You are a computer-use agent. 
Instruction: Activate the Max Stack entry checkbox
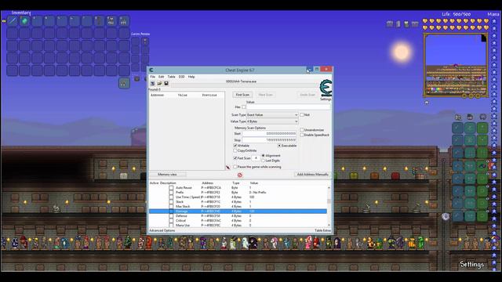coord(171,207)
